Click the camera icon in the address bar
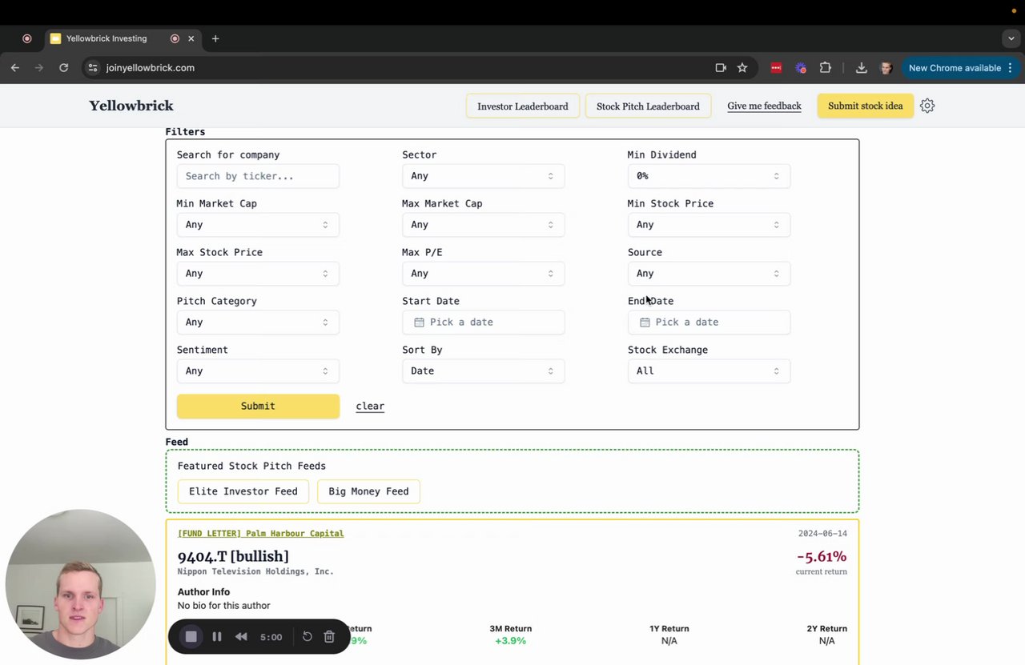Image resolution: width=1025 pixels, height=665 pixels. (721, 68)
